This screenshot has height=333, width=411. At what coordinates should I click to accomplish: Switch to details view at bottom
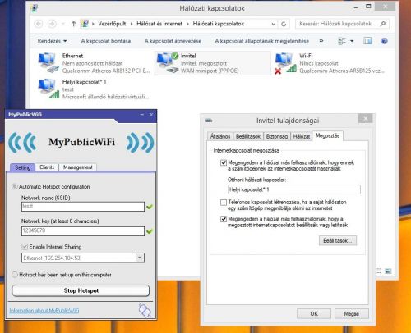pos(378,271)
